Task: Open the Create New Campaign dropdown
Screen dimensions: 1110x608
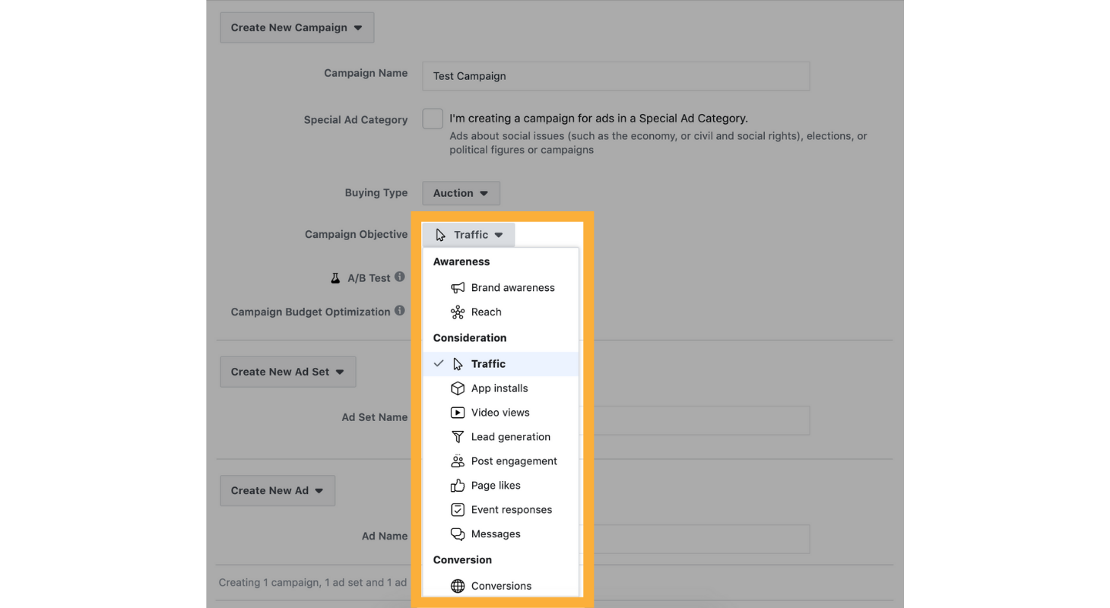Action: (297, 27)
